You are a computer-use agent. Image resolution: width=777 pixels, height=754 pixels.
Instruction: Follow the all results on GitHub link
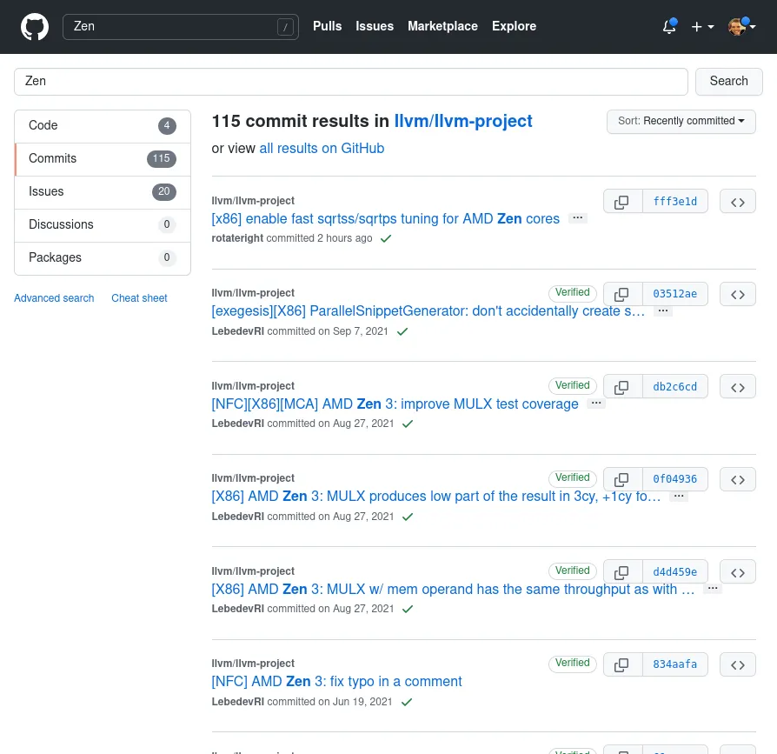322,148
